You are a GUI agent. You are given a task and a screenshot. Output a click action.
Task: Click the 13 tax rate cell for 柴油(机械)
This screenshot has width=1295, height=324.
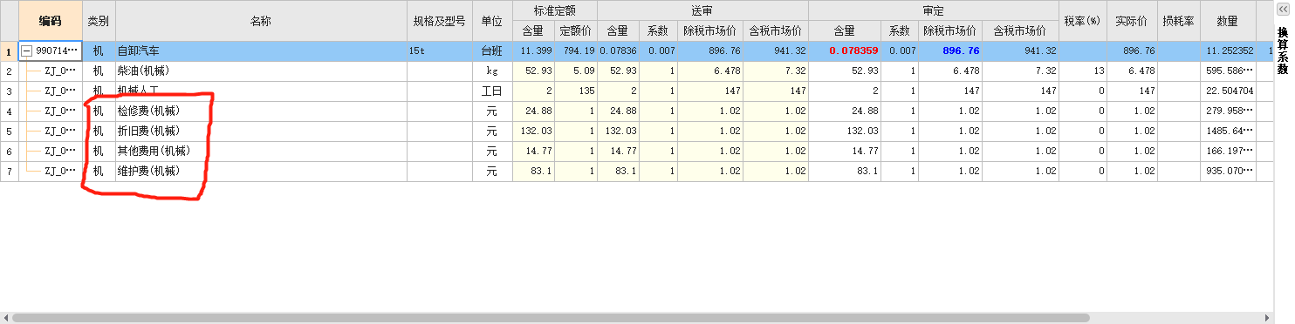(1083, 71)
